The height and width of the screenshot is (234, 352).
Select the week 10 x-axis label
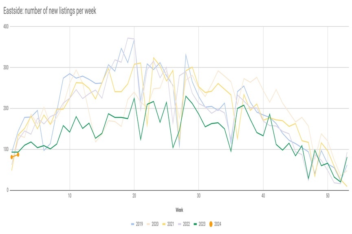[x=70, y=196]
